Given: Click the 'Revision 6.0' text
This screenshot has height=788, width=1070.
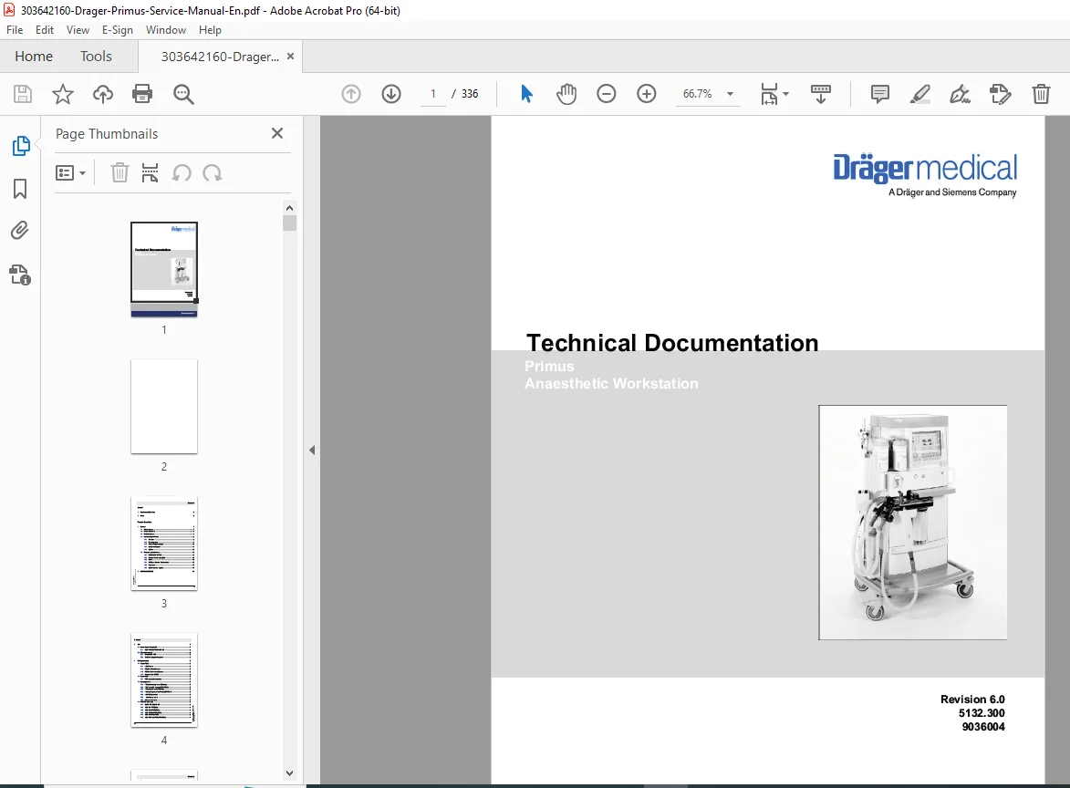Looking at the screenshot, I should (x=972, y=700).
